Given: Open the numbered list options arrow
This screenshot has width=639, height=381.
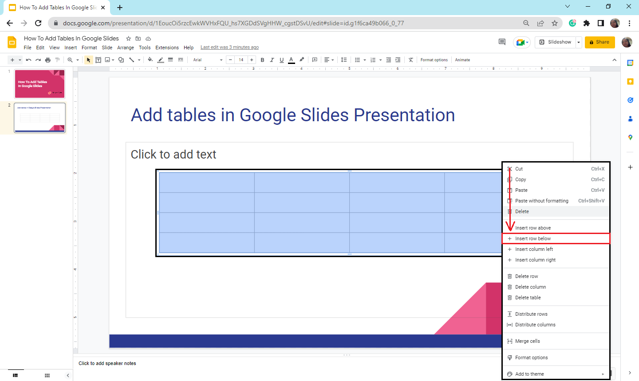Looking at the screenshot, I should [x=381, y=60].
